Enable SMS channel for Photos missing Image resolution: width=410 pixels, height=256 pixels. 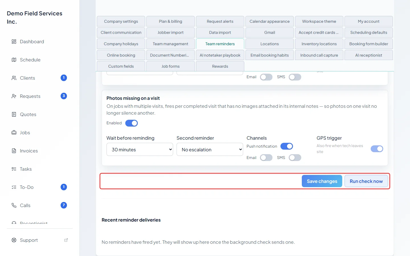295,158
